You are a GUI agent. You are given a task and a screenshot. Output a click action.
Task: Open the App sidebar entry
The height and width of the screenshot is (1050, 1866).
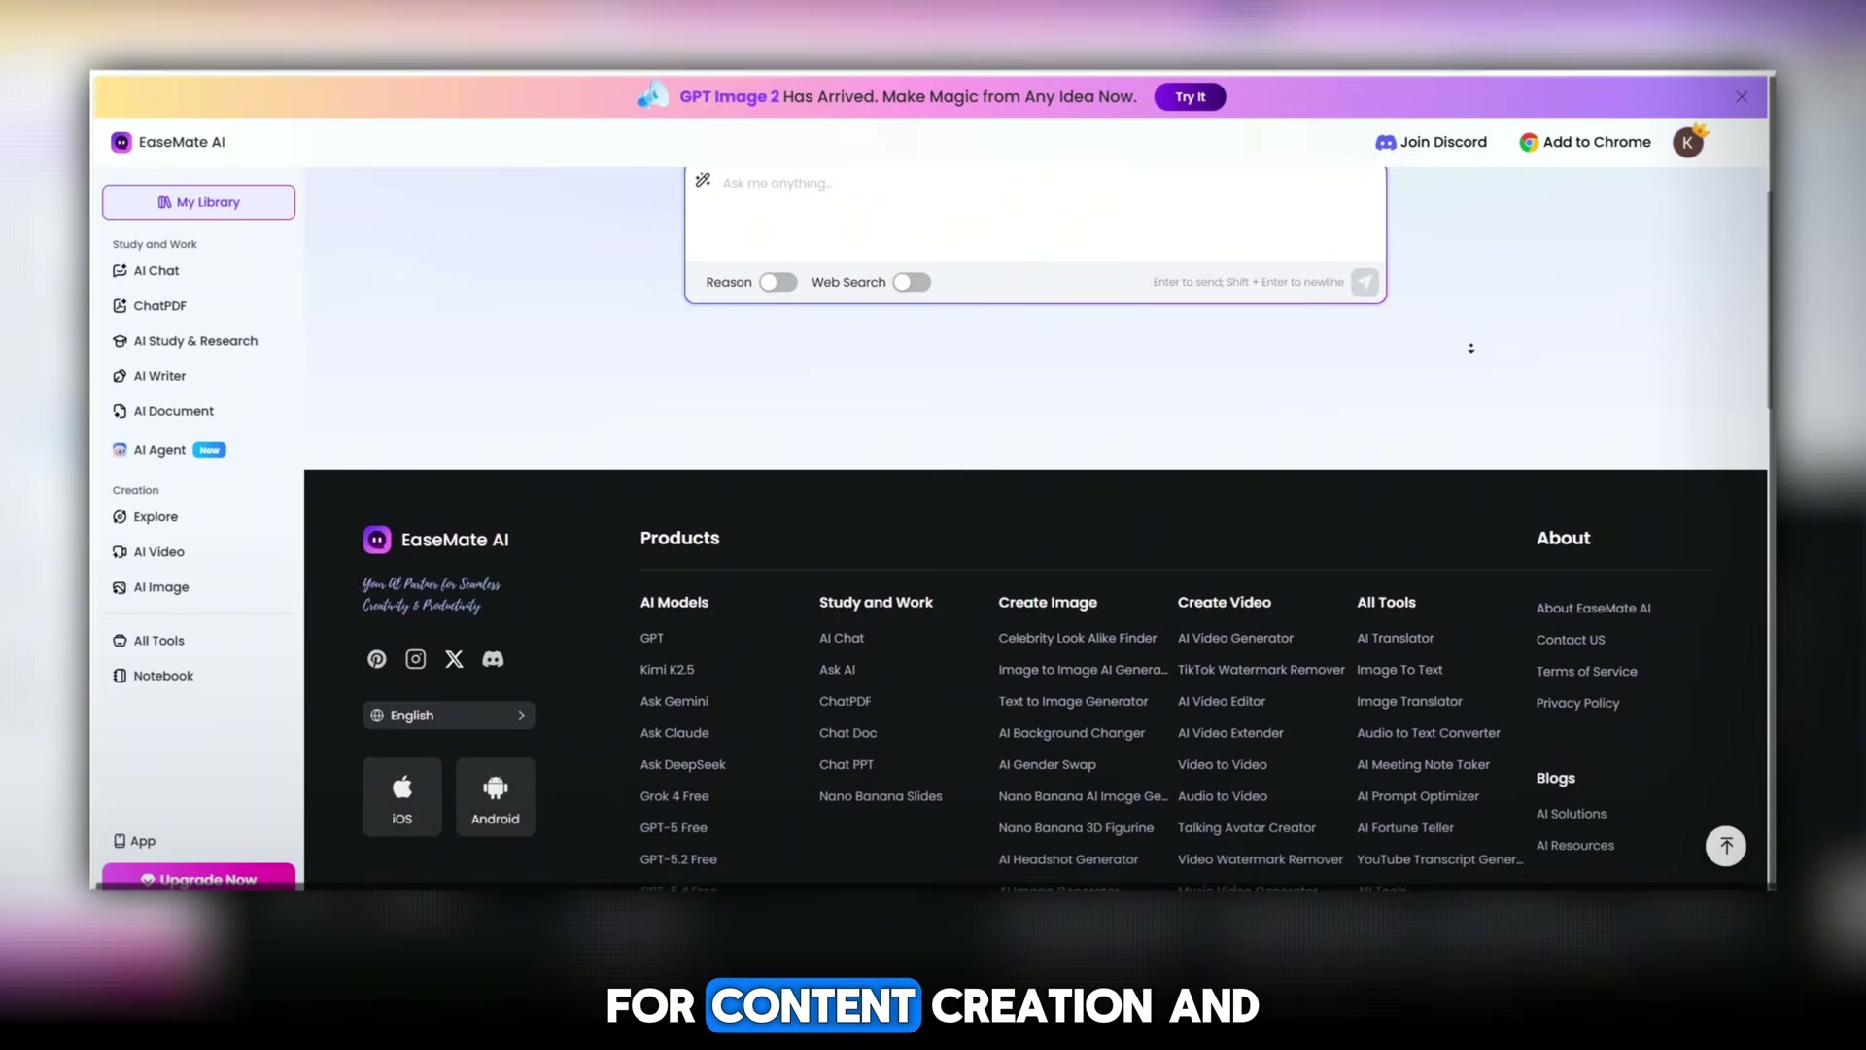(135, 841)
